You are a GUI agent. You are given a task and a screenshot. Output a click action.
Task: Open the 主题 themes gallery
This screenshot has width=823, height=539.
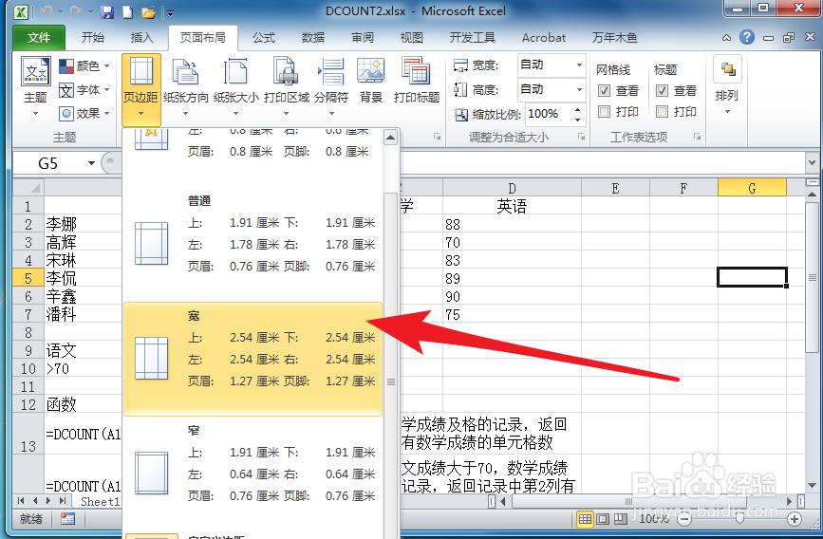tap(36, 87)
